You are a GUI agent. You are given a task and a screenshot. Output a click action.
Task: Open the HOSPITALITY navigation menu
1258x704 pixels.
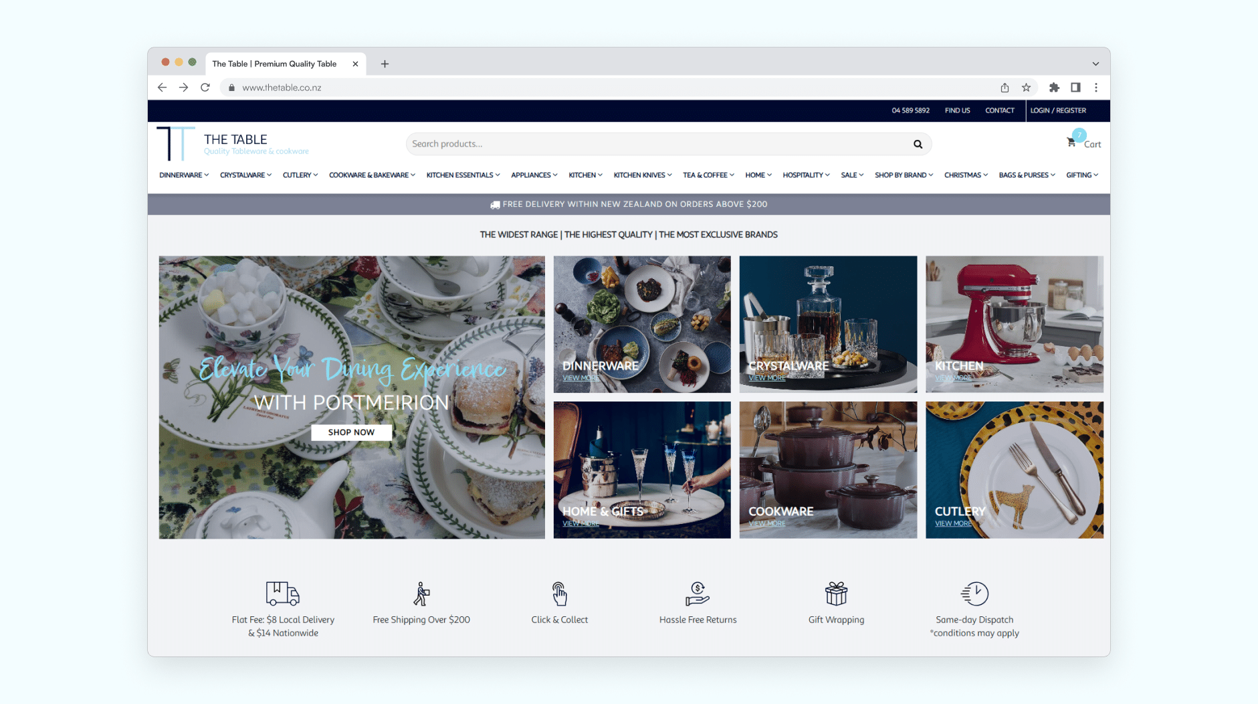click(806, 175)
